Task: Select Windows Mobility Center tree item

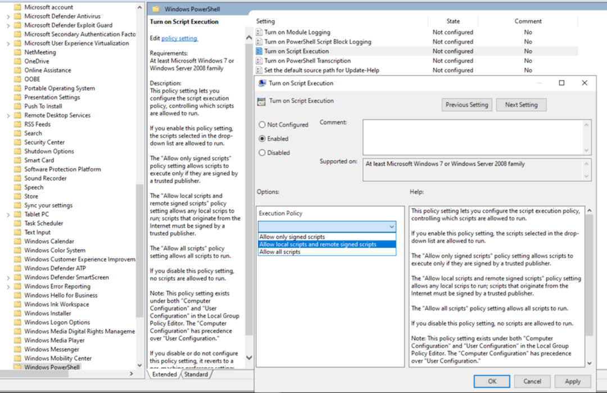Action: [58, 358]
